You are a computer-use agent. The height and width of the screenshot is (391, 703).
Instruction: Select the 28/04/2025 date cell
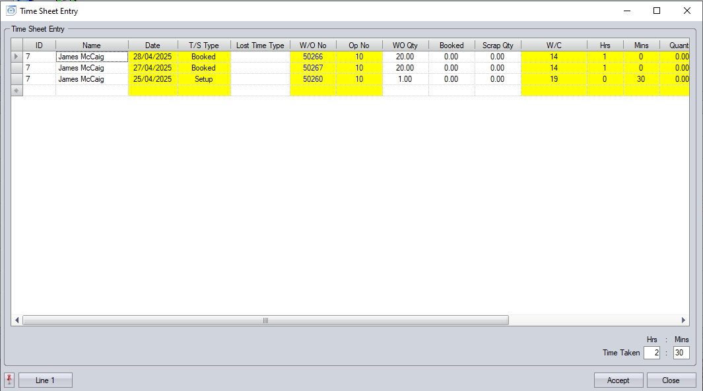(152, 57)
